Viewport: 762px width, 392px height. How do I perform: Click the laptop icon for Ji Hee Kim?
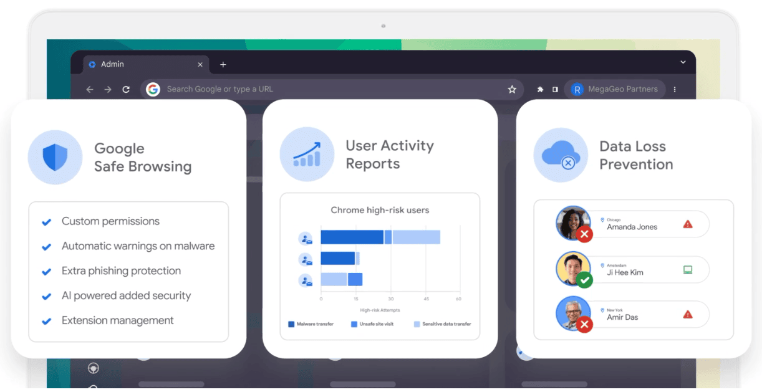688,270
